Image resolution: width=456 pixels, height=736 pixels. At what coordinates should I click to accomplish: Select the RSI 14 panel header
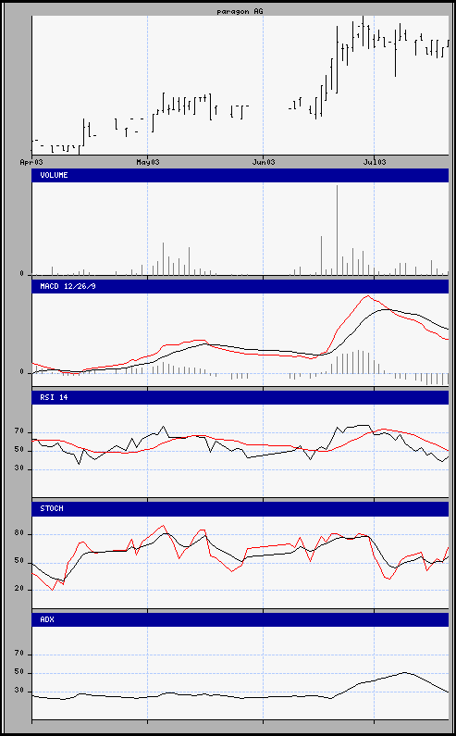coord(240,397)
